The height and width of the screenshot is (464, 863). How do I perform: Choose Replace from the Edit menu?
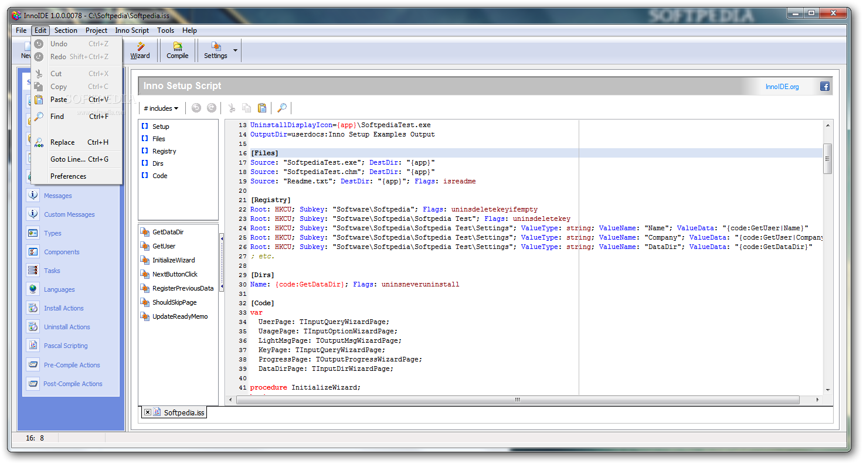tap(76, 142)
